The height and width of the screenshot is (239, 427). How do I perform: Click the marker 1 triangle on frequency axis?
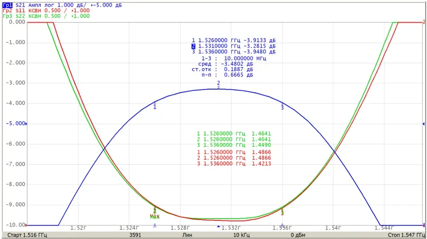155,226
